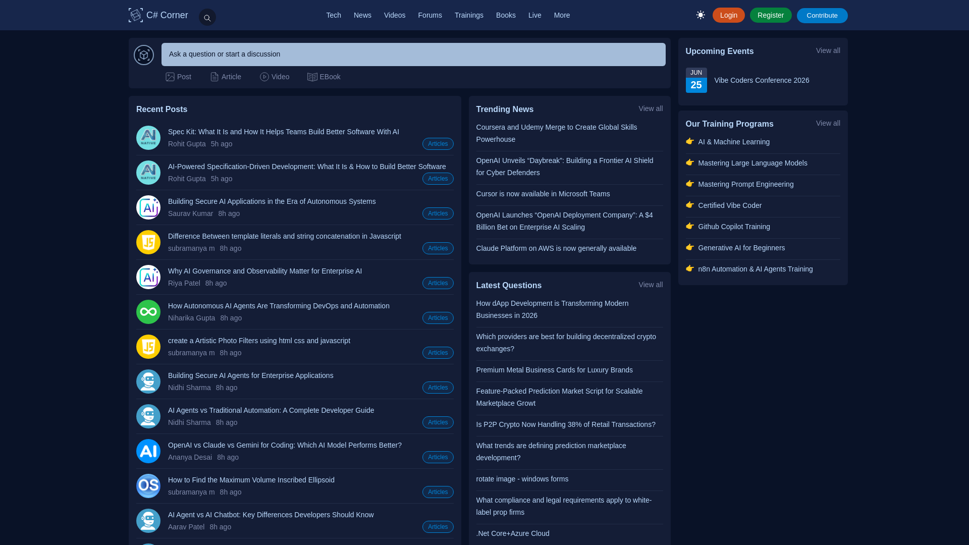Click robot avatar beside Secure AI Agents Enterprise post
Image resolution: width=969 pixels, height=545 pixels.
point(148,381)
